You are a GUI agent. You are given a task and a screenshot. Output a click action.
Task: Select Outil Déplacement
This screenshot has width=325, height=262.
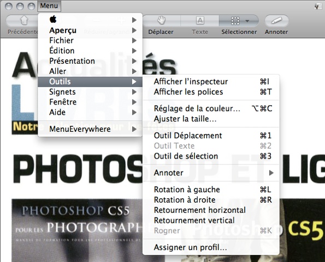pyautogui.click(x=211, y=136)
